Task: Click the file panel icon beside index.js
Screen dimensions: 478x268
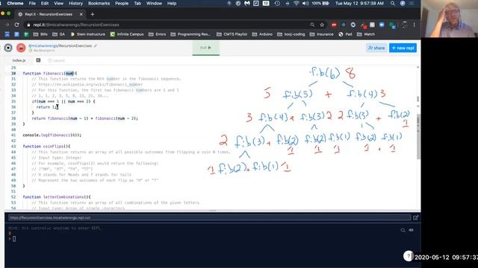Action: tap(38, 60)
